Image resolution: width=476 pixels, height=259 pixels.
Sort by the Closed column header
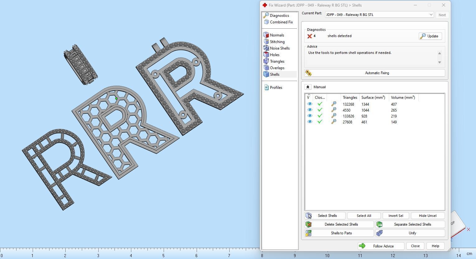point(320,98)
